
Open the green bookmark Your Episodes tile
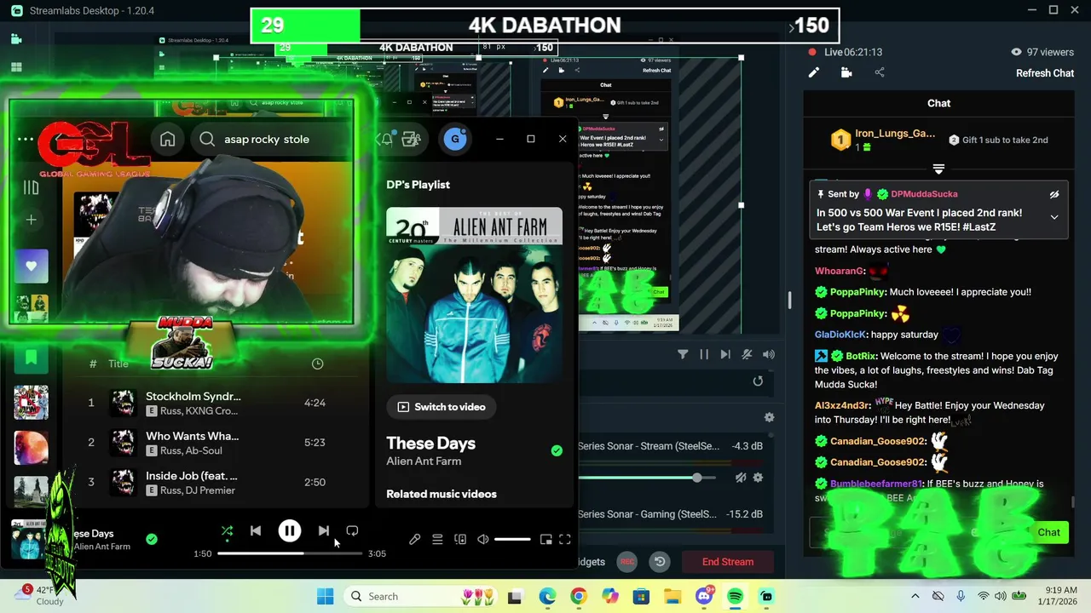coord(31,357)
